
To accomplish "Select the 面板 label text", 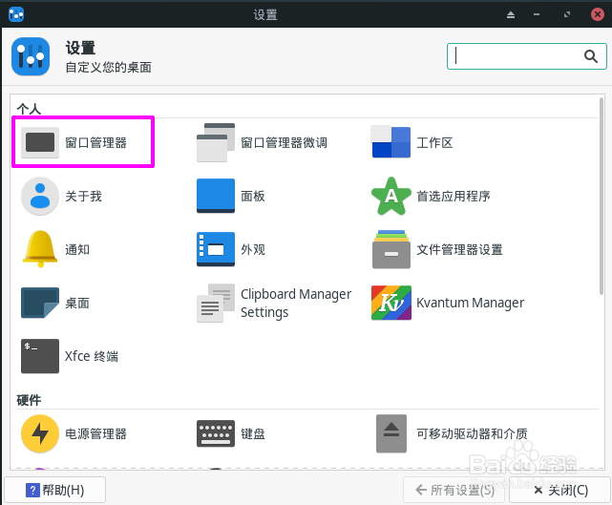I will coord(253,196).
